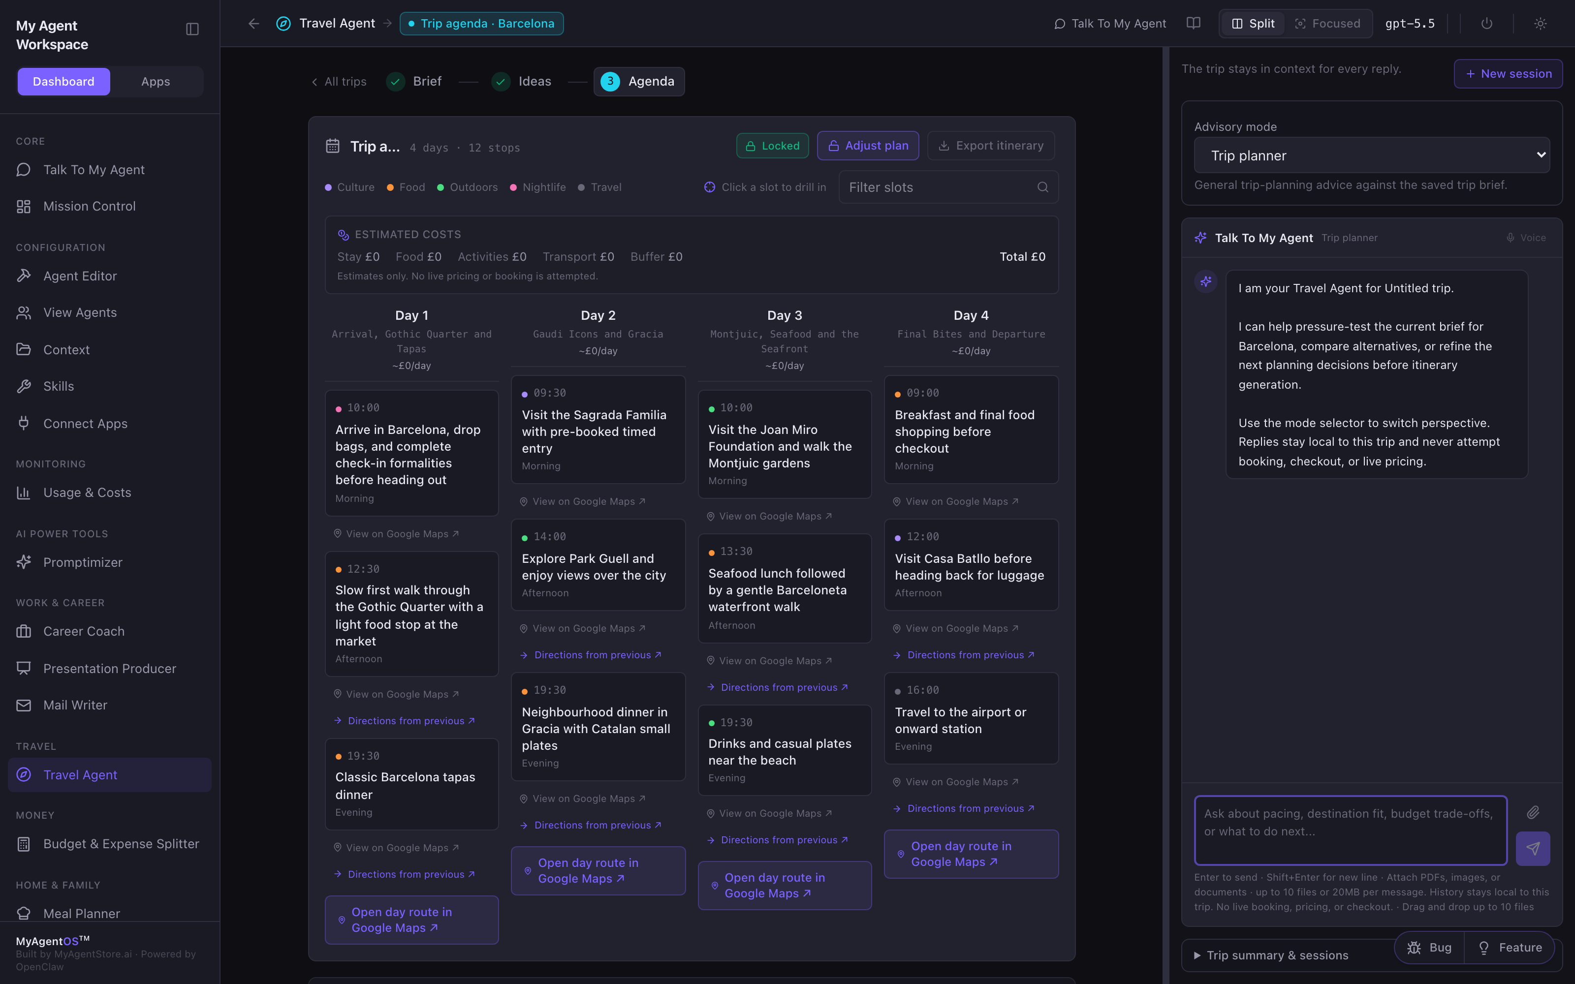Switch to Focused view mode

click(1328, 24)
